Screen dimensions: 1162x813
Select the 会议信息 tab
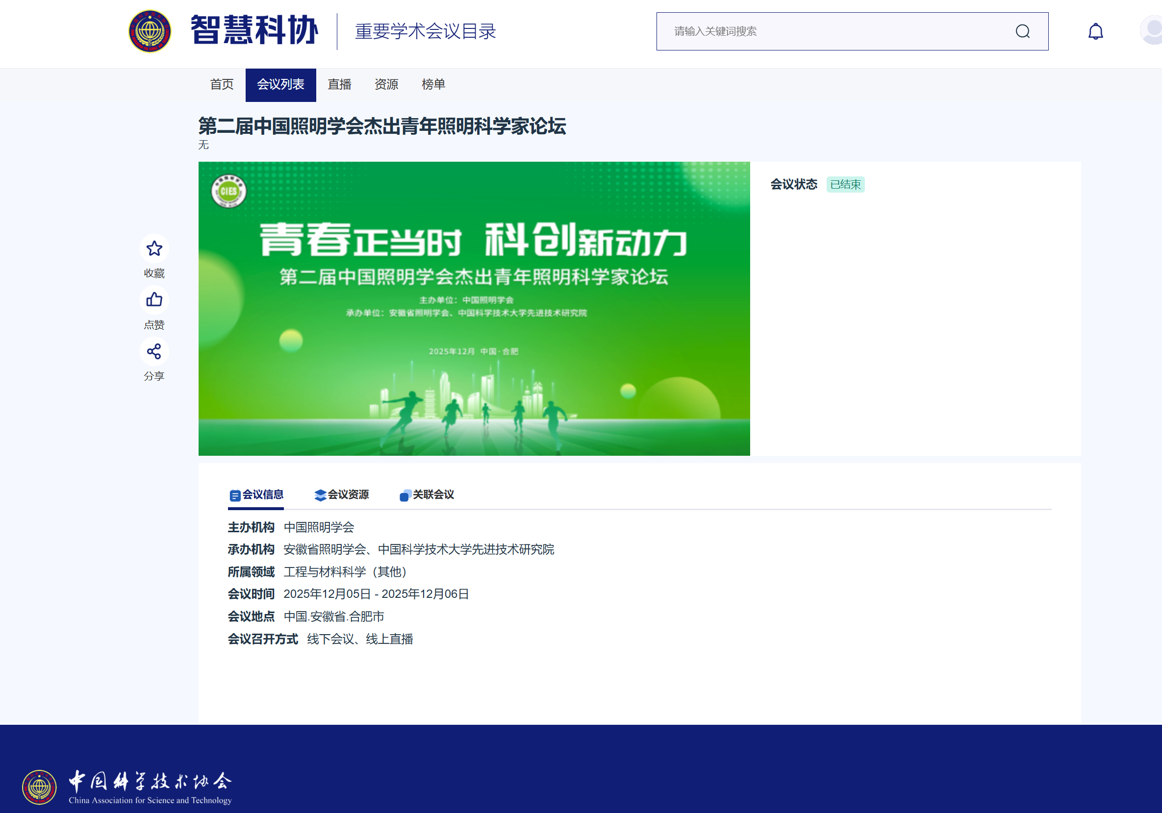[256, 495]
